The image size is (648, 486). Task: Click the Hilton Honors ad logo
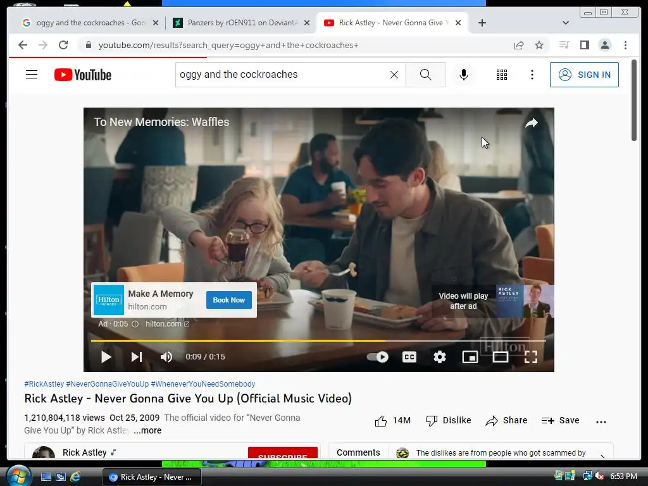point(109,300)
